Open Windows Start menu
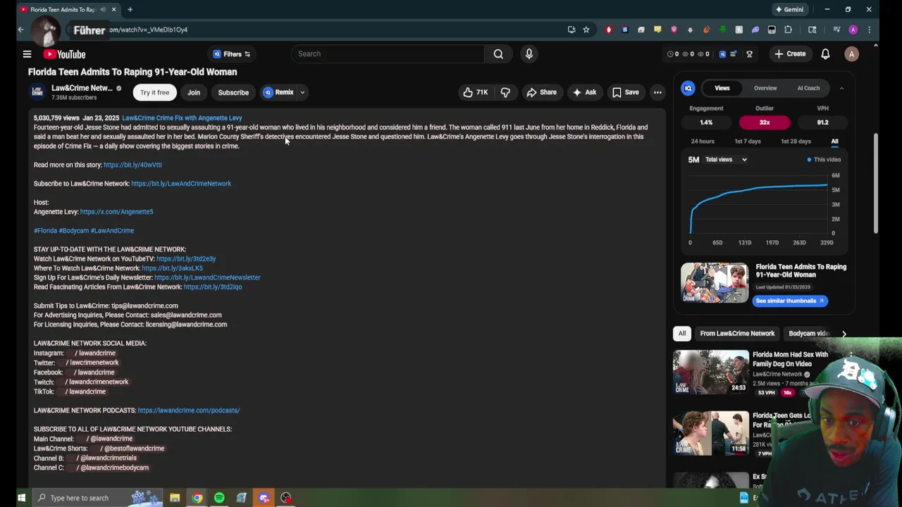Viewport: 902px width, 507px height. tap(21, 498)
